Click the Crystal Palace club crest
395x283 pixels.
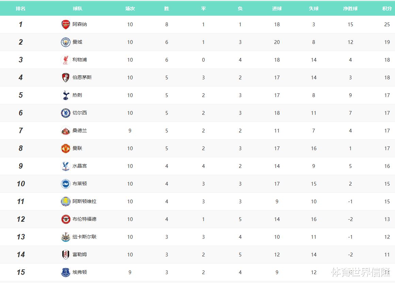(x=66, y=166)
